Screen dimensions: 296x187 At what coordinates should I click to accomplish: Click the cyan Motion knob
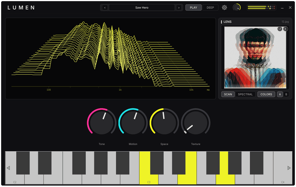[133, 122]
